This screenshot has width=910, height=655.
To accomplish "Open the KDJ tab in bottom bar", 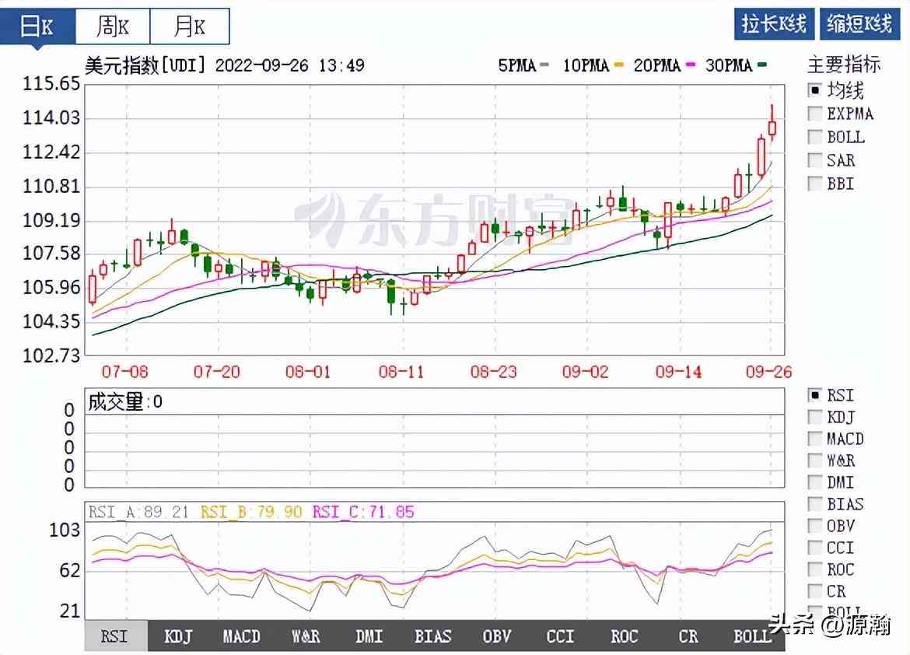I will pos(178,636).
